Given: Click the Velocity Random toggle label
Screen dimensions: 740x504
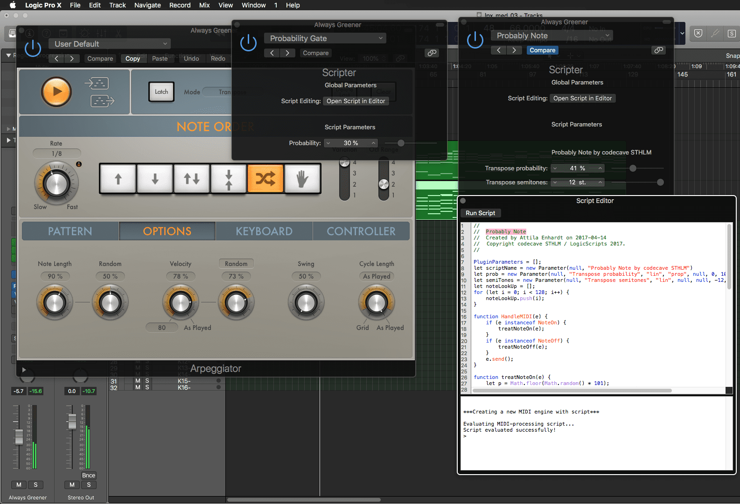Looking at the screenshot, I should point(236,264).
